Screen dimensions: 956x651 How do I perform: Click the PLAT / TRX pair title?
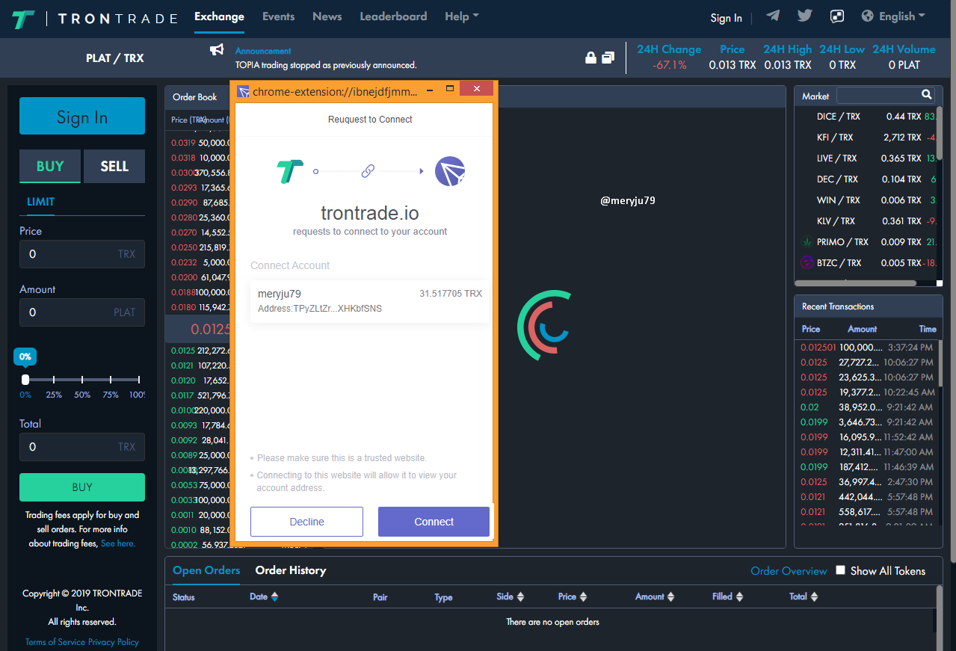pyautogui.click(x=115, y=58)
